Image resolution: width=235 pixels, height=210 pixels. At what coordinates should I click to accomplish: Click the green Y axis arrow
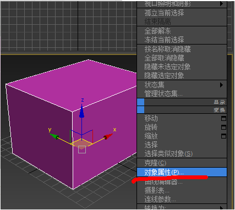point(54,136)
